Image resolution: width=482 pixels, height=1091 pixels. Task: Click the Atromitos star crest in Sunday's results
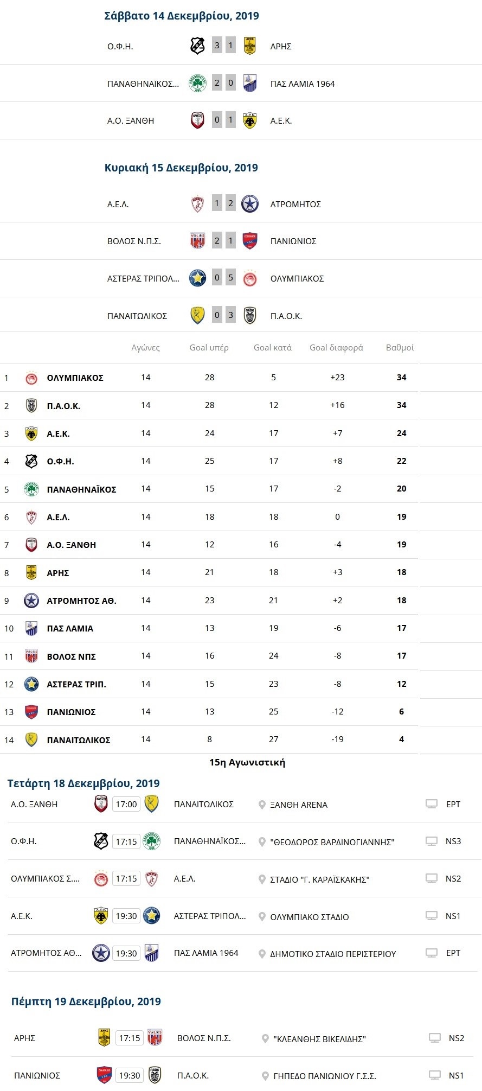click(x=249, y=204)
